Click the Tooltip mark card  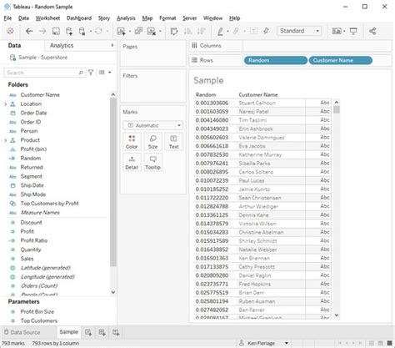(x=152, y=163)
